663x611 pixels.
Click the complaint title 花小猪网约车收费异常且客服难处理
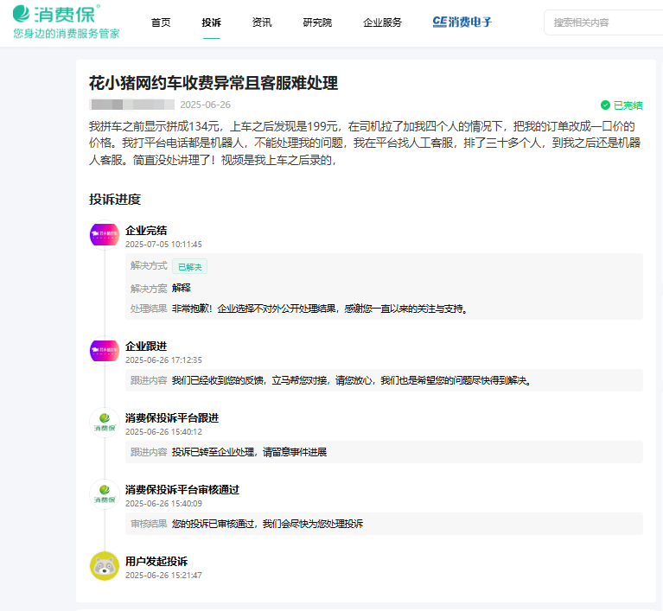pos(214,83)
